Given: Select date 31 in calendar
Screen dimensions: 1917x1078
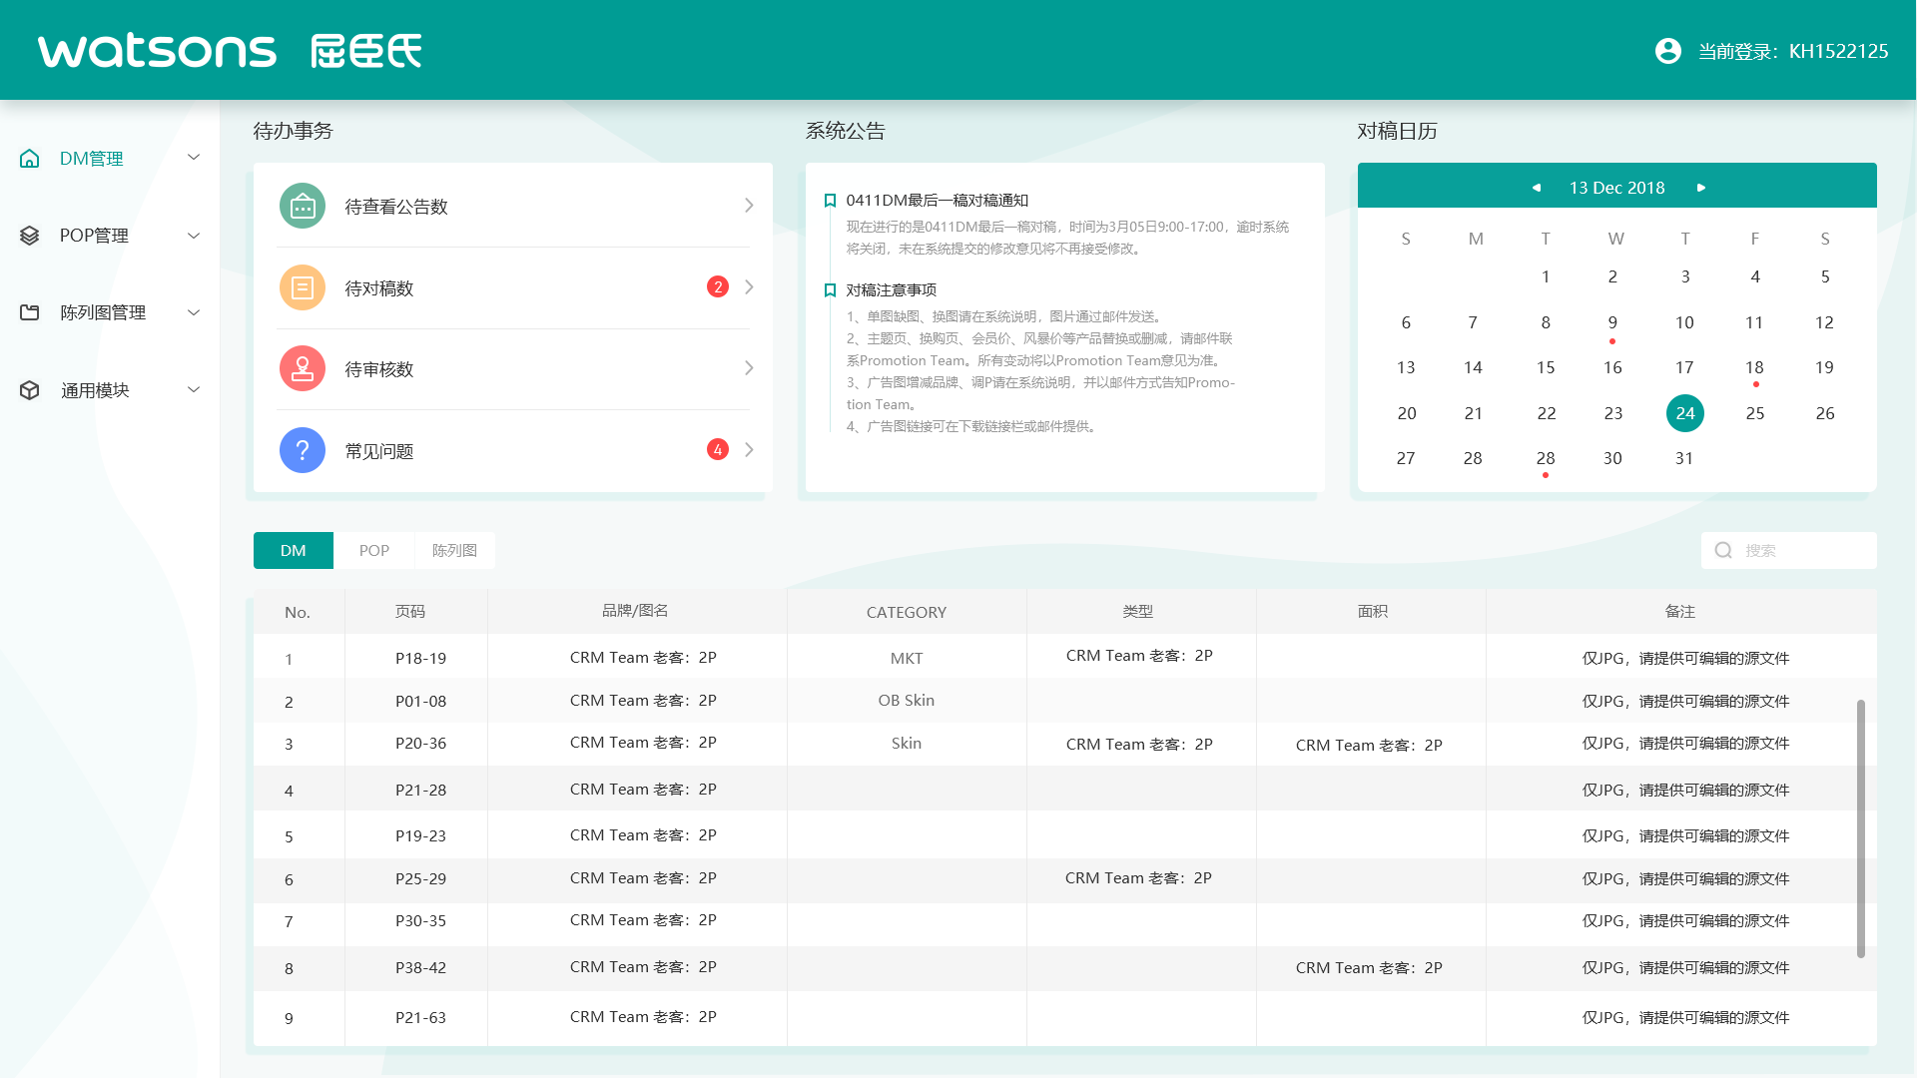Looking at the screenshot, I should (1684, 459).
